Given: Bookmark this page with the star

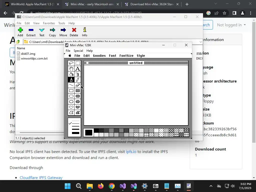Looking at the screenshot, I should click(224, 13).
